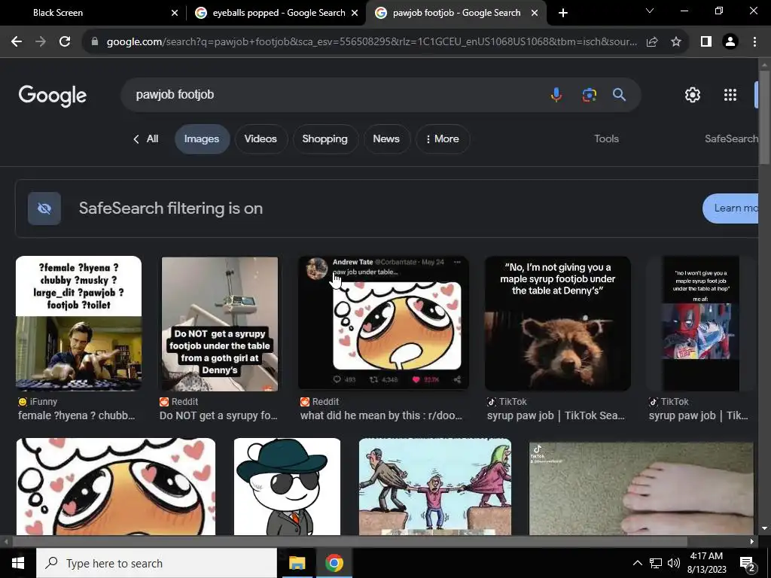Open the iFunny hyena meme thumbnail
This screenshot has width=771, height=578.
[x=78, y=324]
